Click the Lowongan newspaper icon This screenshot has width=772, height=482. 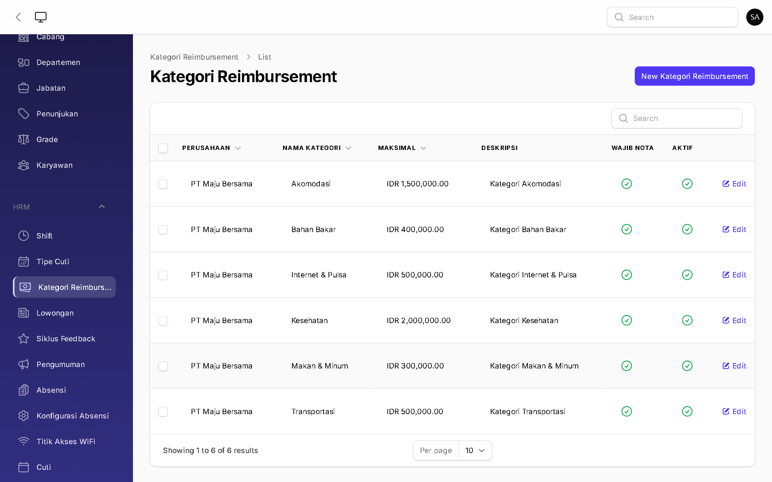[x=24, y=313]
